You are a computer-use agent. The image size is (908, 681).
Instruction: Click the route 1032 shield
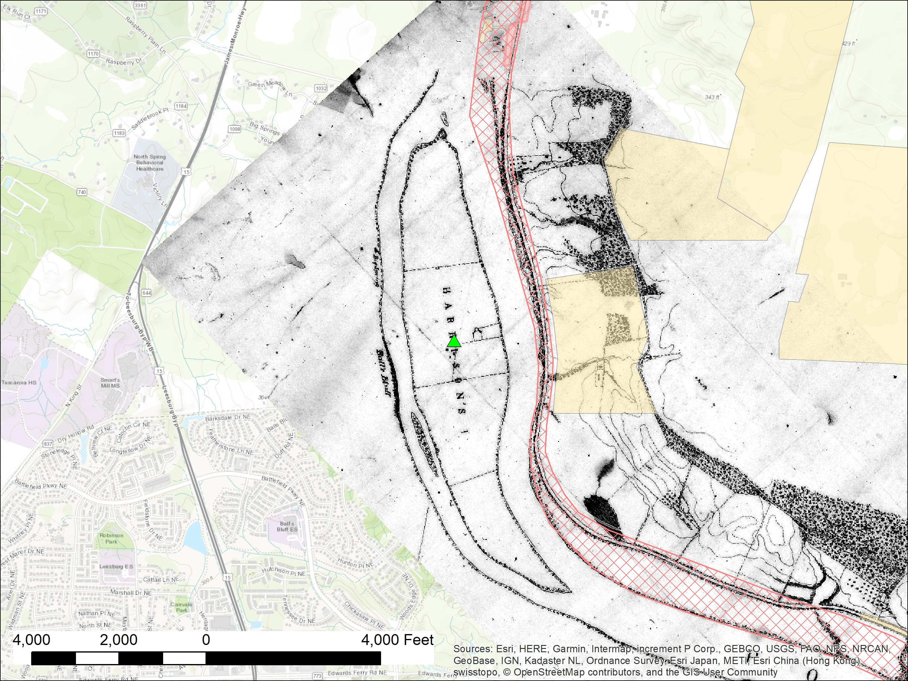(x=321, y=88)
